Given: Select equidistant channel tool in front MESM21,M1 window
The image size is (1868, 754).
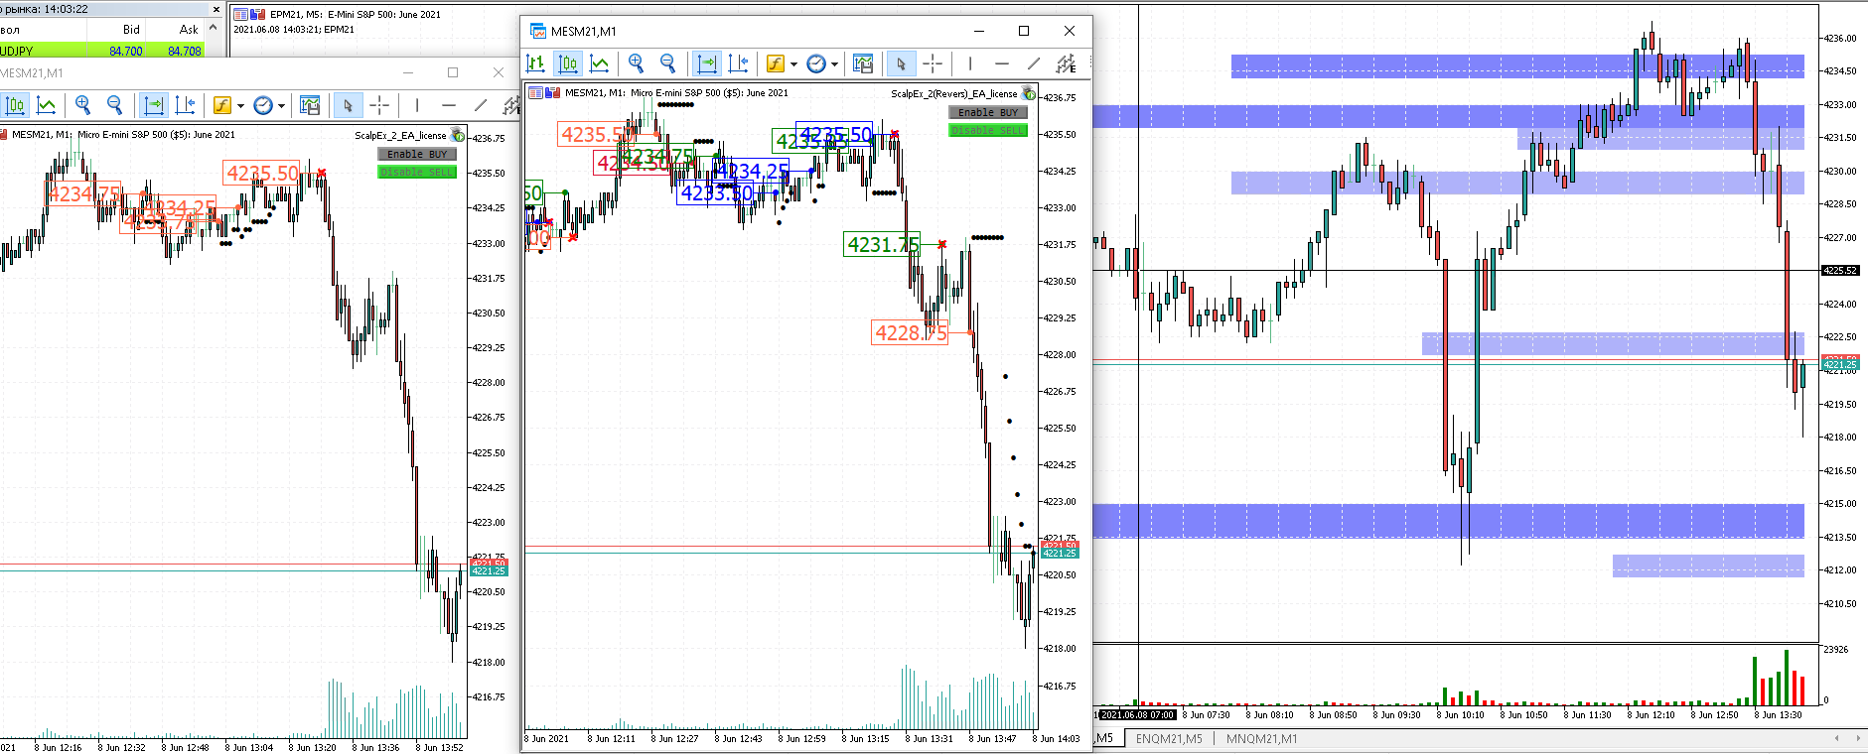Looking at the screenshot, I should click(x=1066, y=63).
